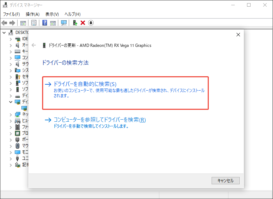Expand the ユニ USB row chevron

pos(11,159)
